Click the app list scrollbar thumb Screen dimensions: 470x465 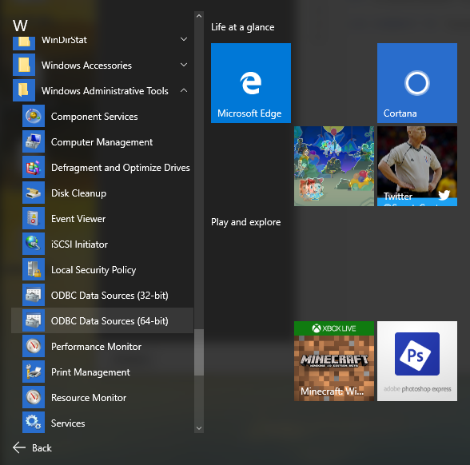coord(199,352)
